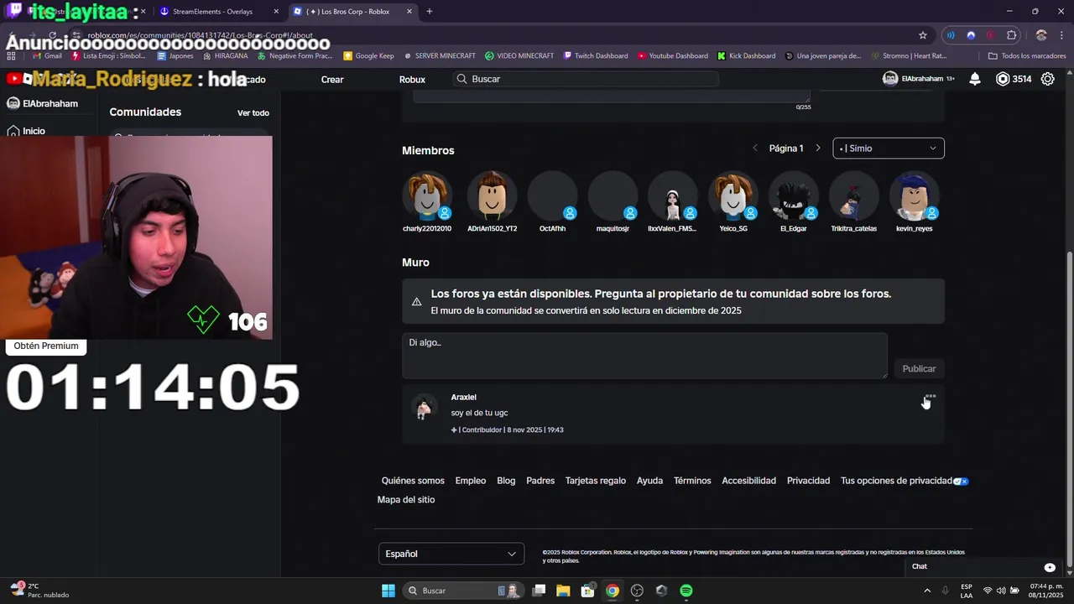Open the Kick Dashboard bookmark
The image size is (1074, 604).
pyautogui.click(x=746, y=56)
